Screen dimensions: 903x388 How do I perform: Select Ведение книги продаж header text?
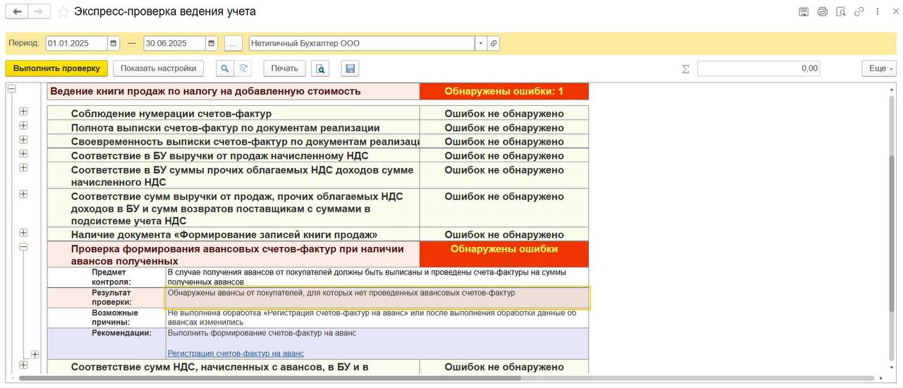click(x=205, y=91)
